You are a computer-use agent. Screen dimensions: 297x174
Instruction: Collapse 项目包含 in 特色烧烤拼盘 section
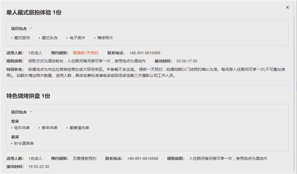[x=31, y=112]
